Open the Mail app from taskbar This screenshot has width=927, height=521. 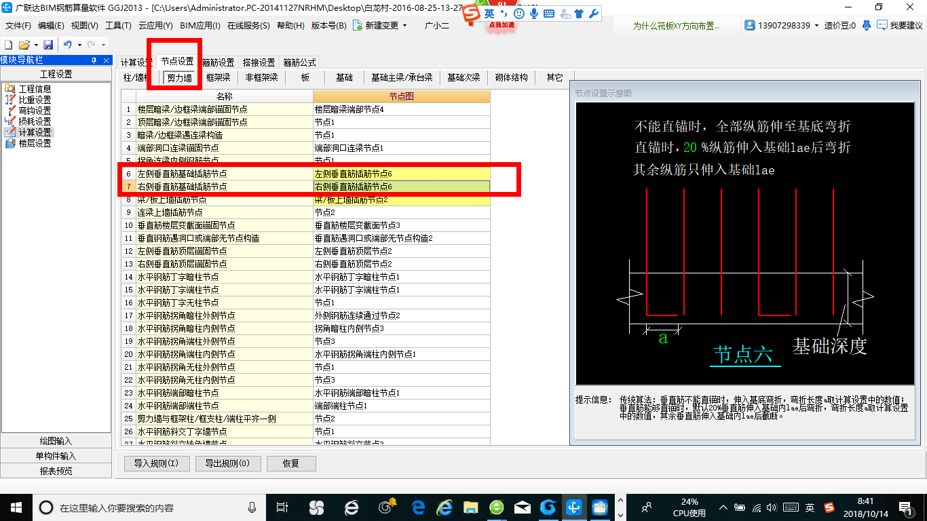[523, 507]
